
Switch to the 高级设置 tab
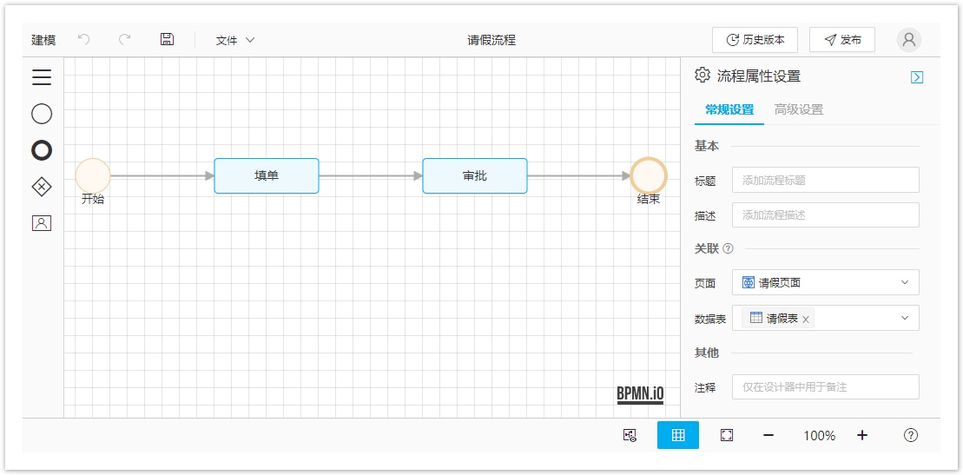[x=798, y=110]
